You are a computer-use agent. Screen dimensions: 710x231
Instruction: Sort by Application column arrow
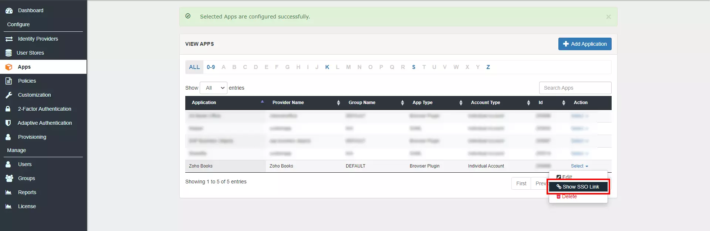pyautogui.click(x=262, y=101)
